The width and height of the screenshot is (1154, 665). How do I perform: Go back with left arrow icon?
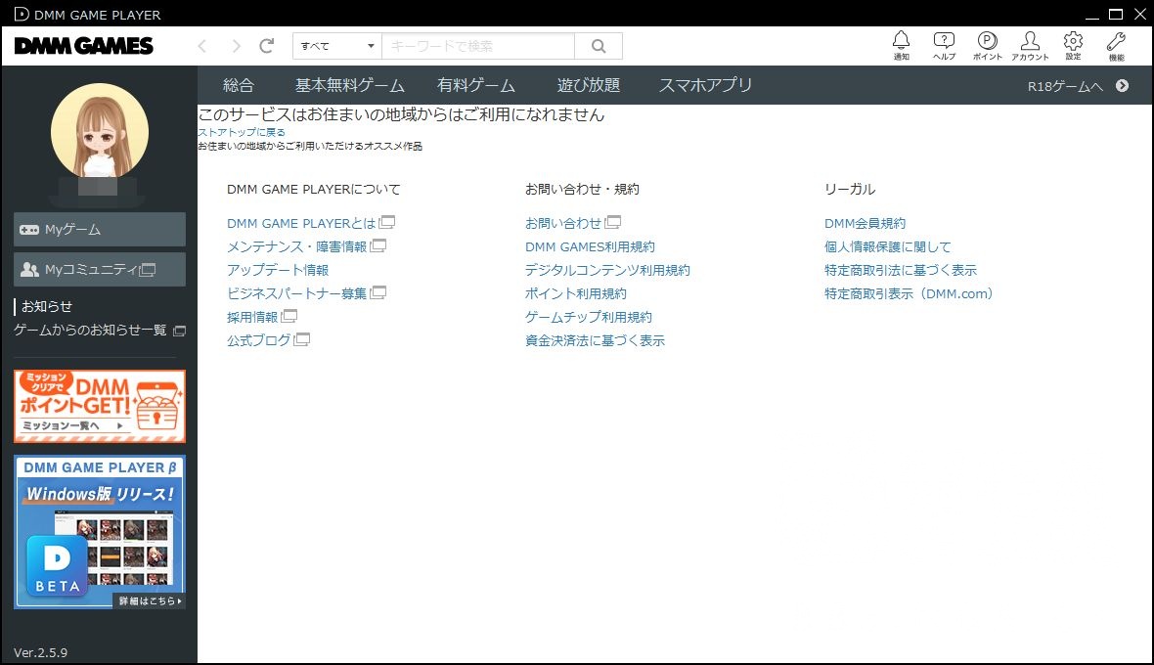coord(202,46)
